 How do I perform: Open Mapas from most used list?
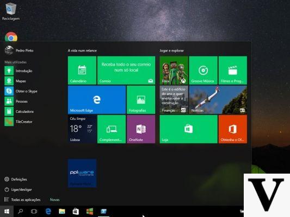click(15, 81)
